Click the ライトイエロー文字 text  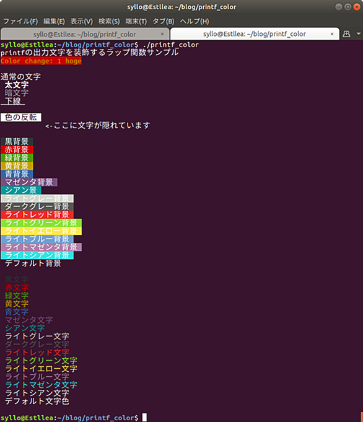coord(41,369)
